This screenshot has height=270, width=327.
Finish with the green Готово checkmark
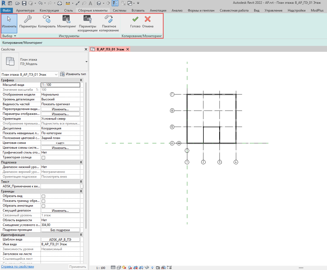pos(135,21)
